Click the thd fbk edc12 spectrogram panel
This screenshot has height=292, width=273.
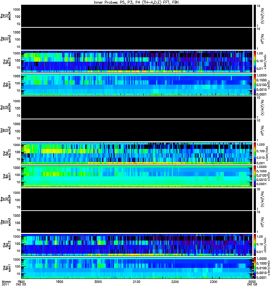coord(137,153)
